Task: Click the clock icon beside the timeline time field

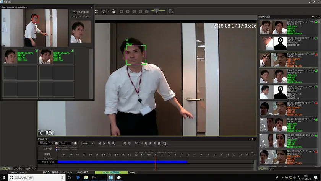Action: [x=75, y=143]
